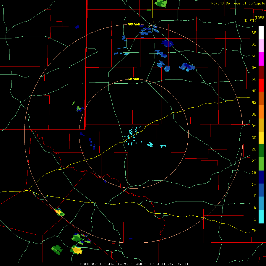Select the dark green legend swatch

point(261,150)
